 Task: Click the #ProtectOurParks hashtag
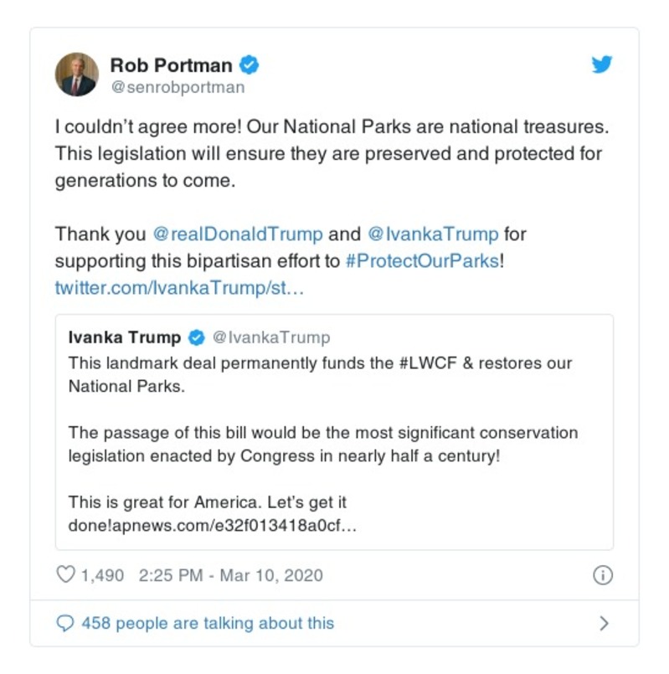coord(422,260)
